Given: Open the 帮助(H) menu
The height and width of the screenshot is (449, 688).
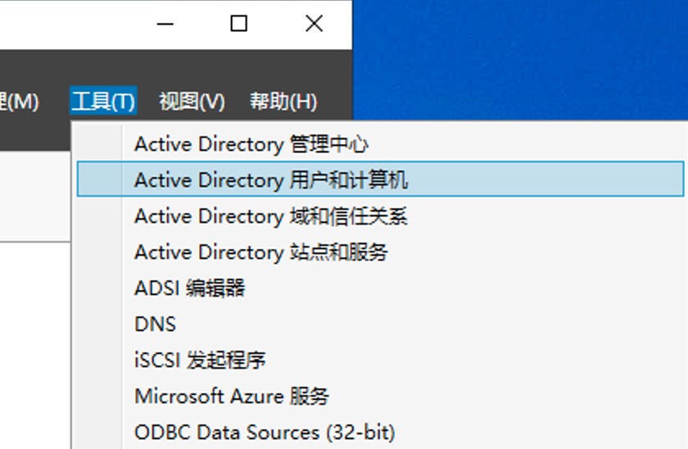Looking at the screenshot, I should point(283,102).
